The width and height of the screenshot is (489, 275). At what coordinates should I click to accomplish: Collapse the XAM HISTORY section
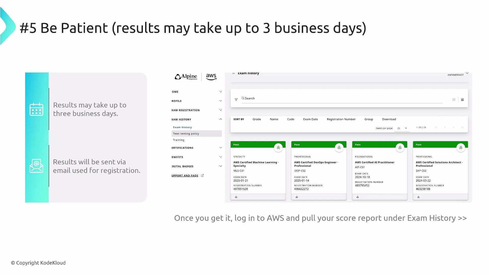(221, 119)
